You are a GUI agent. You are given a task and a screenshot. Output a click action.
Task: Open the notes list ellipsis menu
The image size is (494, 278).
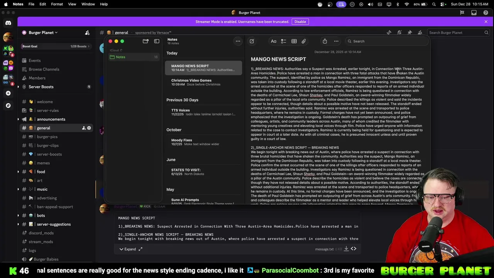[x=238, y=41]
